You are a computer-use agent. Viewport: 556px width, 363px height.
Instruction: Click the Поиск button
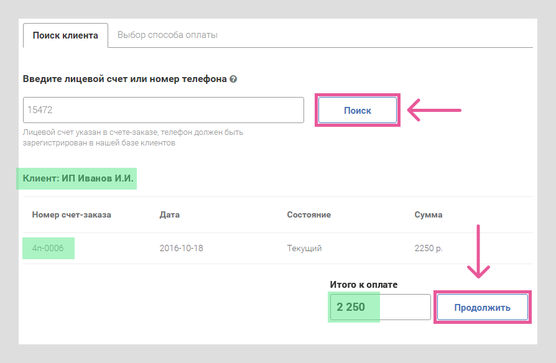click(x=358, y=110)
